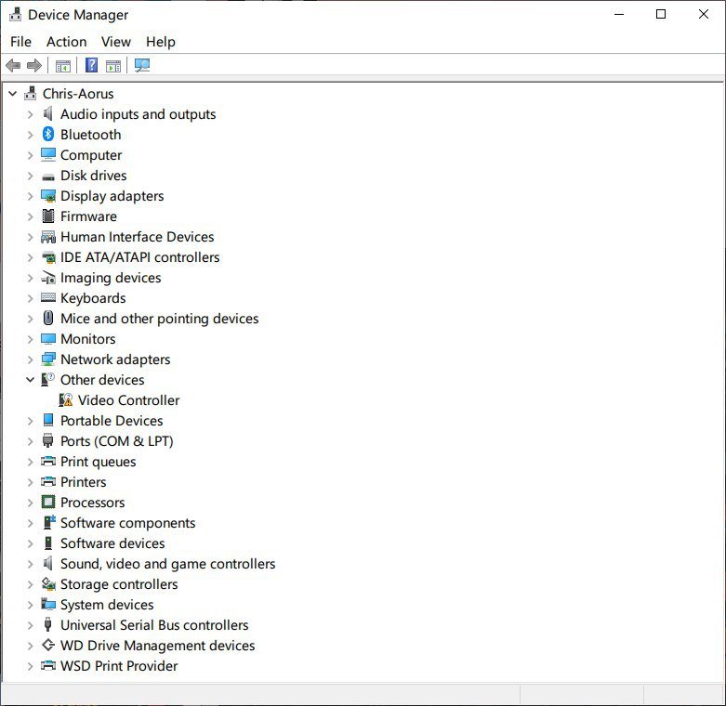The image size is (726, 706).
Task: Expand the Network adapters node
Action: pyautogui.click(x=30, y=360)
